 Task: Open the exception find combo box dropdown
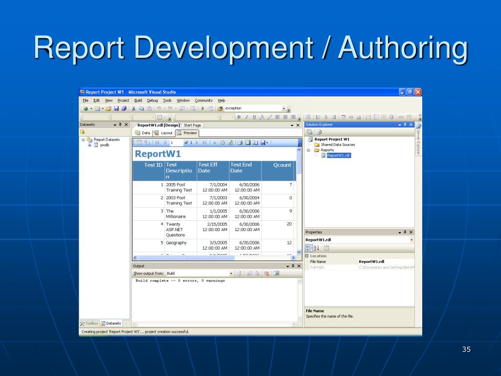283,108
